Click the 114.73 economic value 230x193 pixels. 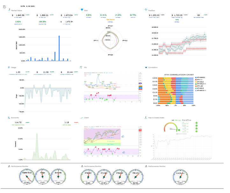click(18, 122)
